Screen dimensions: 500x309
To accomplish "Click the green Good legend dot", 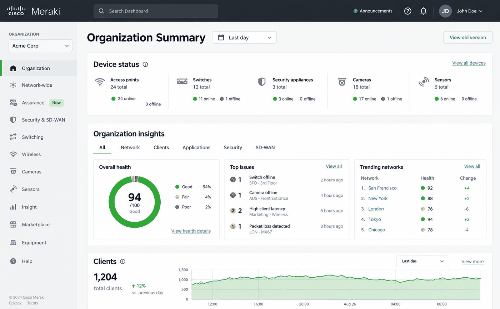I will (177, 187).
